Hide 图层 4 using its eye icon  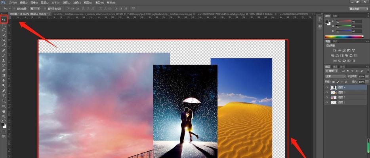pyautogui.click(x=327, y=87)
